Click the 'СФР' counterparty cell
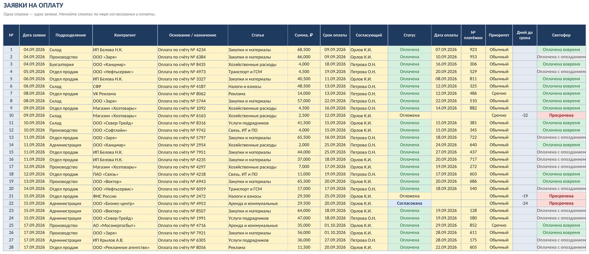 (125, 86)
